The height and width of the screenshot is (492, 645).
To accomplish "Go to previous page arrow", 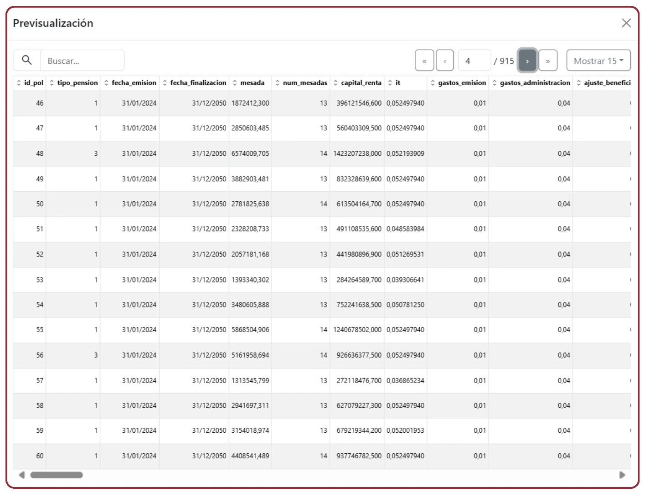I will pos(445,61).
